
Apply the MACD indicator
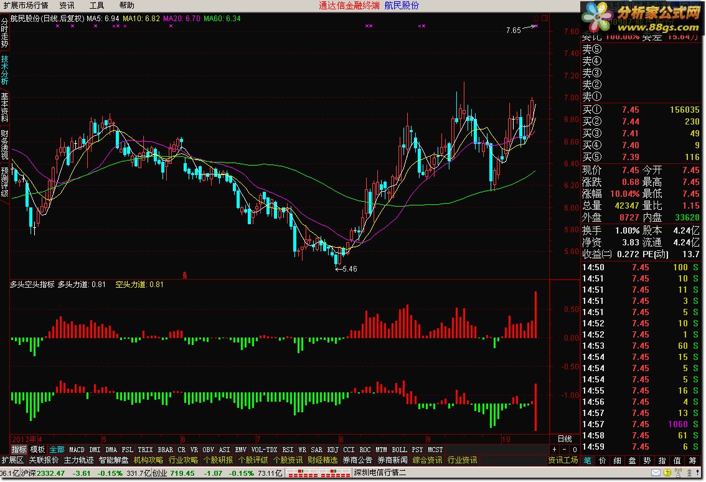(x=77, y=450)
